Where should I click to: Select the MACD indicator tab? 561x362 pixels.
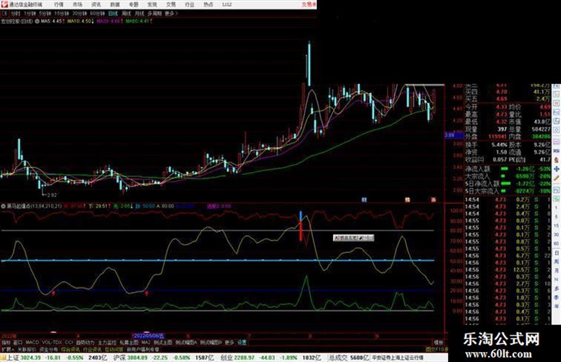(x=32, y=342)
